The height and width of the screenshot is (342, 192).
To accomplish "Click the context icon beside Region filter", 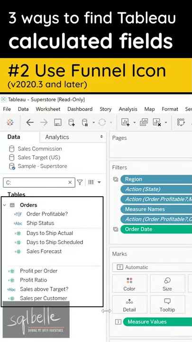I will [x=116, y=179].
